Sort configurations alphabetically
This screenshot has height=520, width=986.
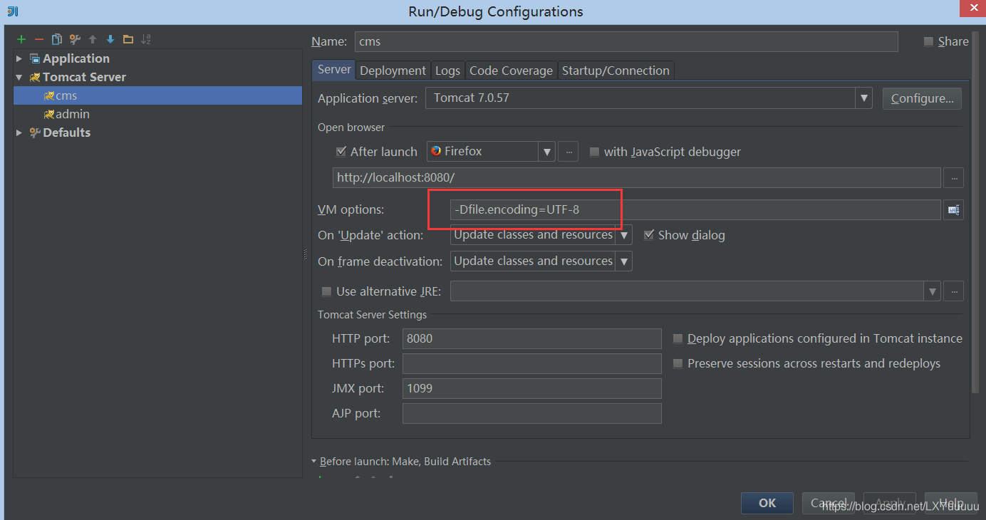coord(146,39)
